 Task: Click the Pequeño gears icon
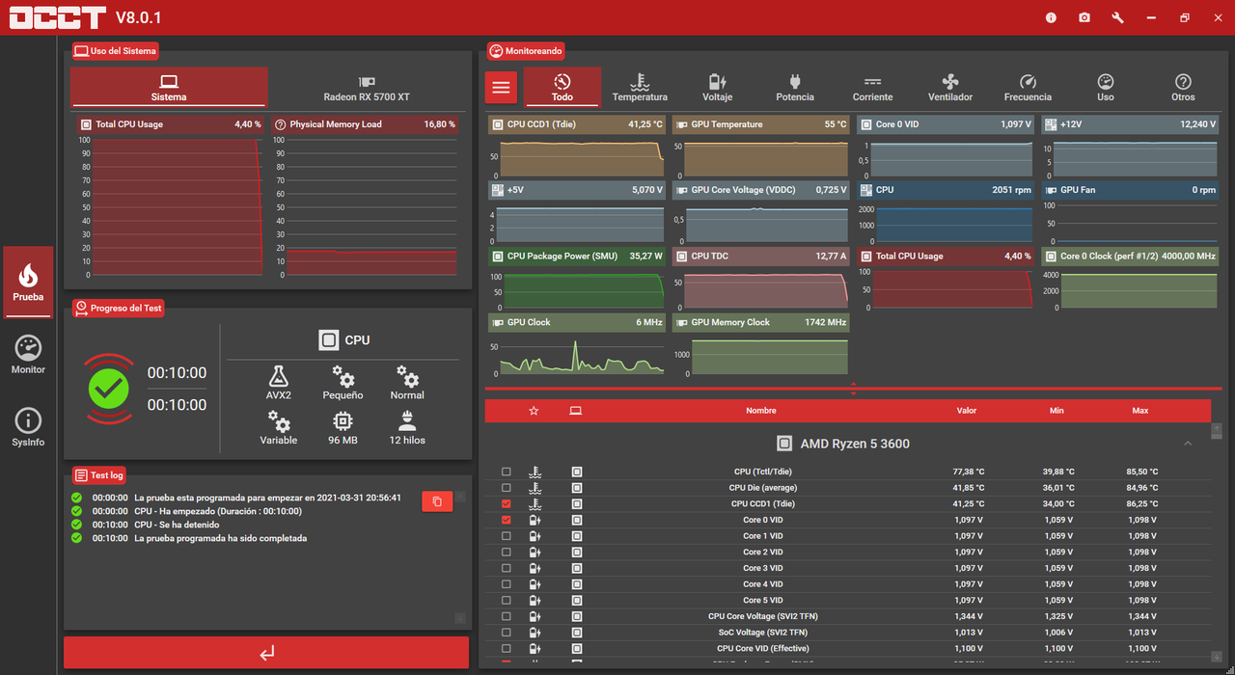(343, 375)
